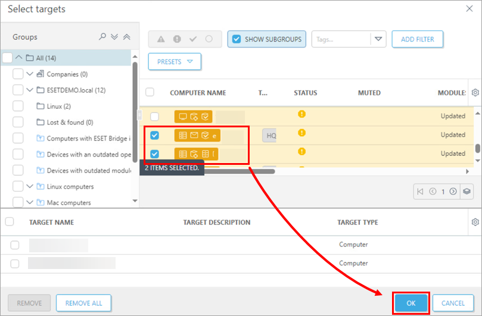This screenshot has width=482, height=316.
Task: Open the Presets dropdown
Action: pyautogui.click(x=175, y=61)
